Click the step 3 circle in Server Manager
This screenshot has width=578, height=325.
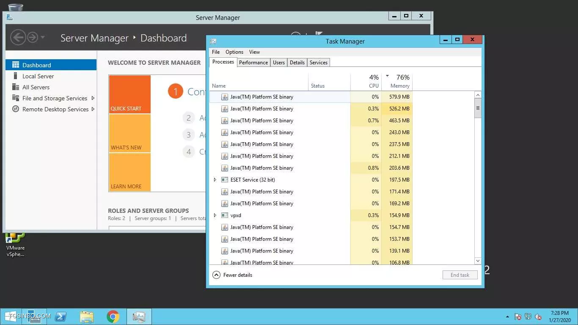[189, 135]
